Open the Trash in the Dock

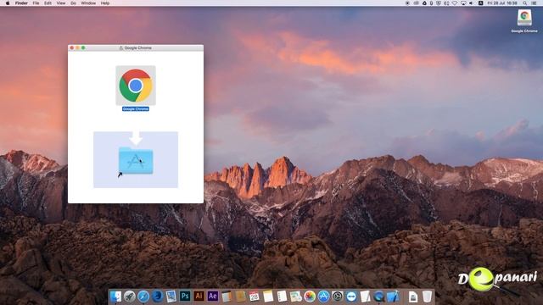click(428, 297)
